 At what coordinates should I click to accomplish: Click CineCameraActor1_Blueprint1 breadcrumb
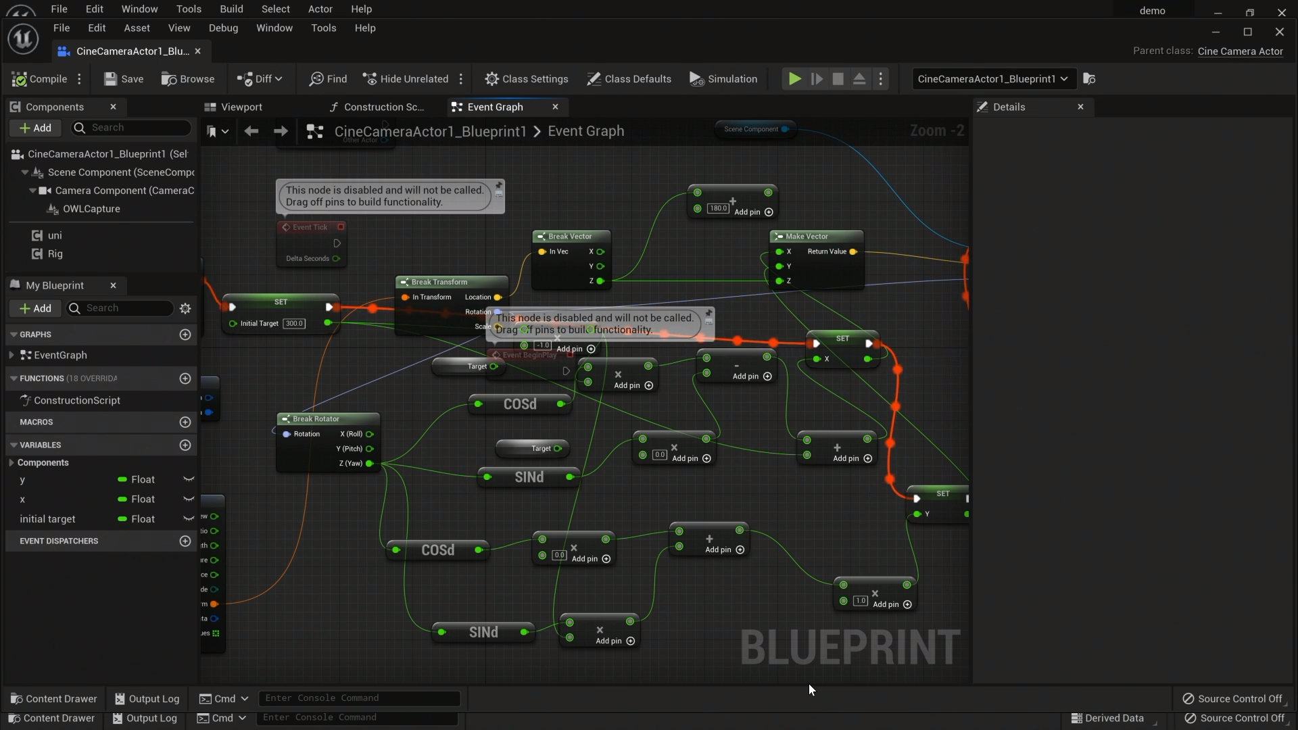click(430, 131)
